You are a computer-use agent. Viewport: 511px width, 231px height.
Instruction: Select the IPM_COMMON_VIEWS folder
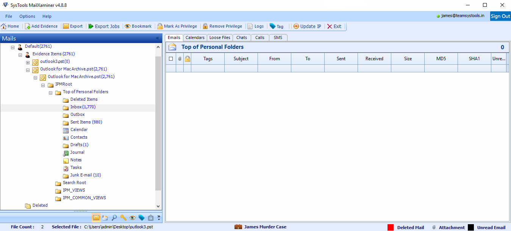coord(84,198)
